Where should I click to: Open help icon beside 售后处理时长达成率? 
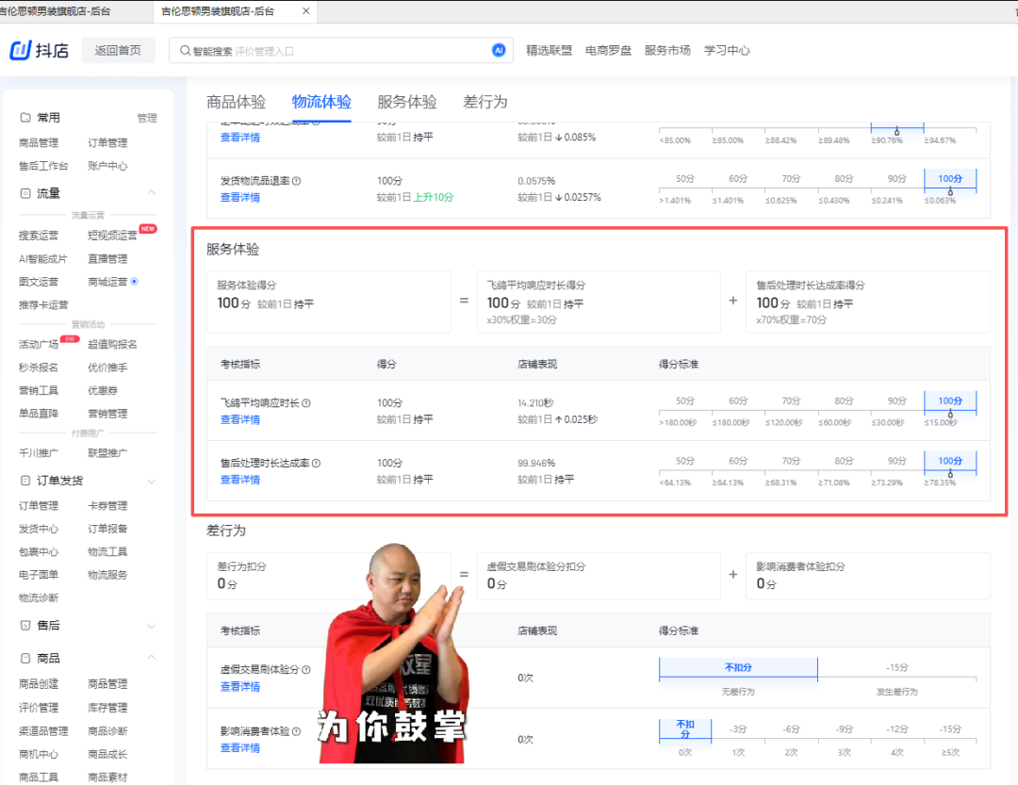316,463
